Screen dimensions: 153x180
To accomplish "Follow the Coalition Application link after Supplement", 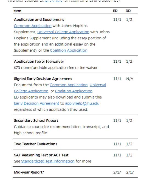I will 69,50.
